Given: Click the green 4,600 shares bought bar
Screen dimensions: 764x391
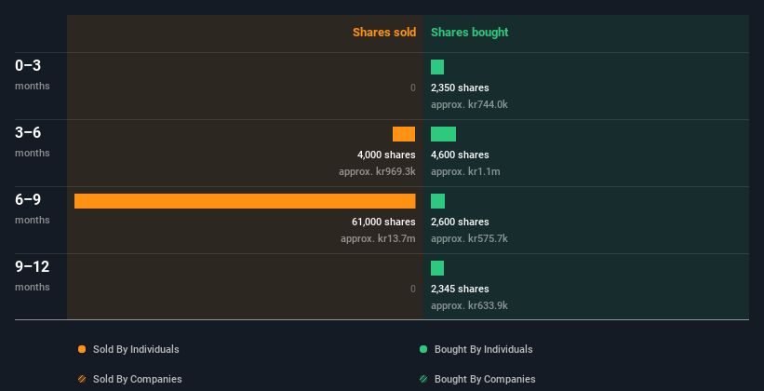Looking at the screenshot, I should pyautogui.click(x=443, y=134).
